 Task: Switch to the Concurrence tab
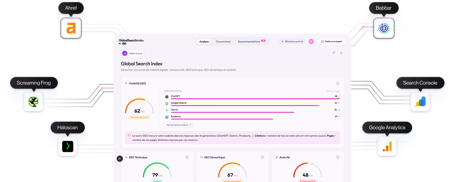(x=223, y=42)
